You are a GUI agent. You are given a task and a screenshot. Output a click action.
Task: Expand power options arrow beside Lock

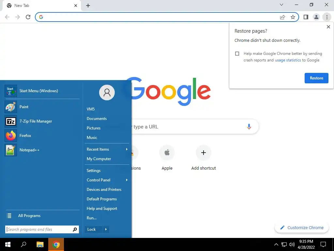coord(106,229)
